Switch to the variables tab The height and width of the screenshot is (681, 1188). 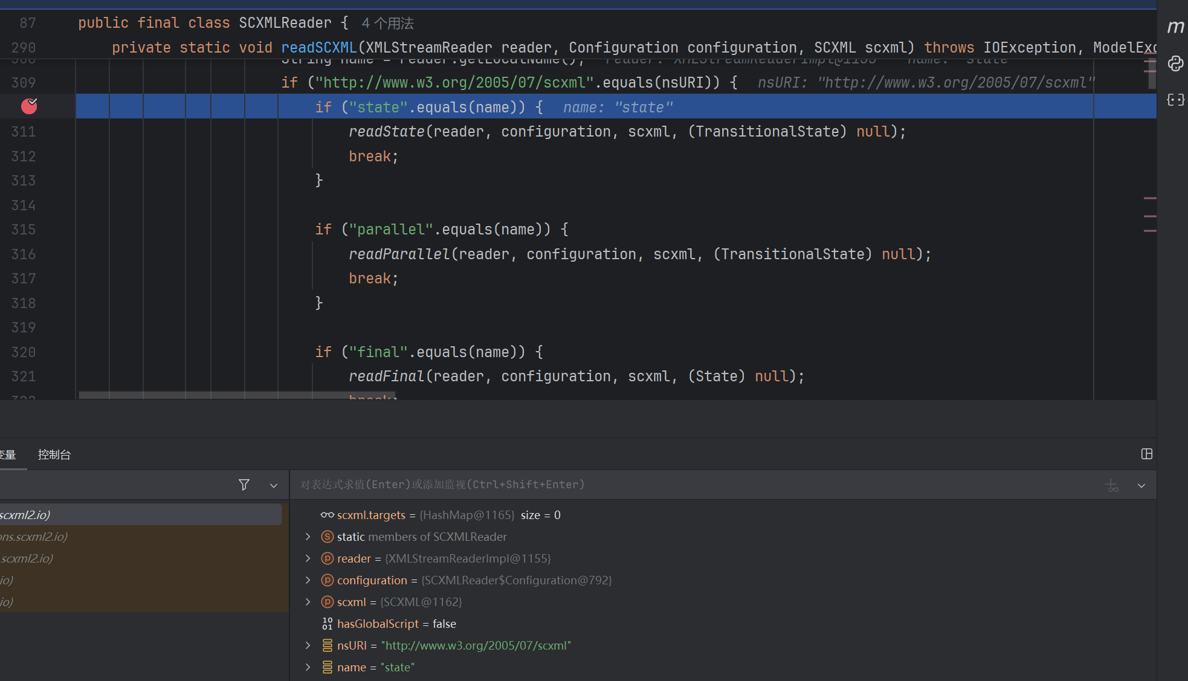click(x=8, y=454)
